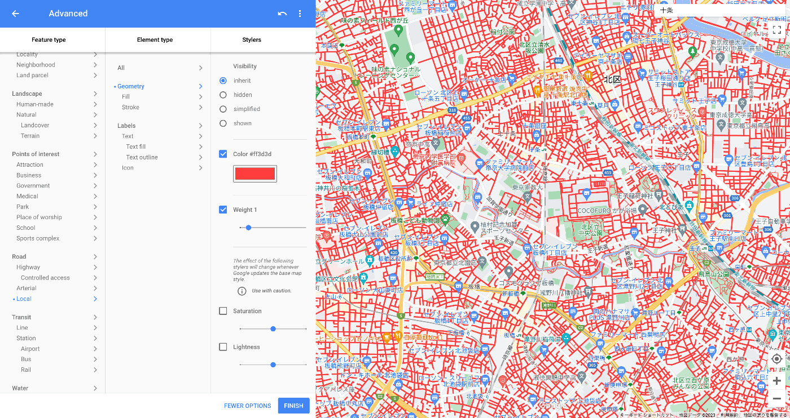This screenshot has height=418, width=790.
Task: Expand the Neighborhood feature chevron
Action: (95, 65)
